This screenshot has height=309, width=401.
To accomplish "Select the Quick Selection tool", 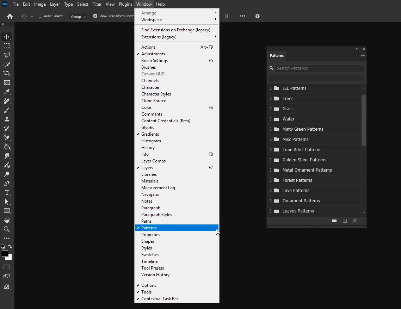I will (x=7, y=64).
